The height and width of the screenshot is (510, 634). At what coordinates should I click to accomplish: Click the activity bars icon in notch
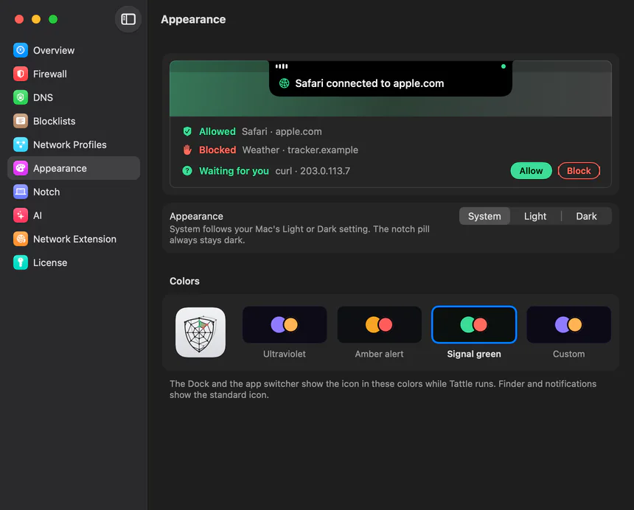point(282,66)
